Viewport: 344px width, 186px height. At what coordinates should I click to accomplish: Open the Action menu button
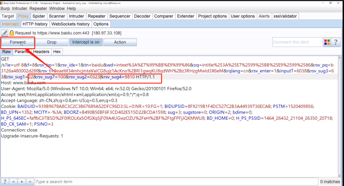pyautogui.click(x=120, y=42)
